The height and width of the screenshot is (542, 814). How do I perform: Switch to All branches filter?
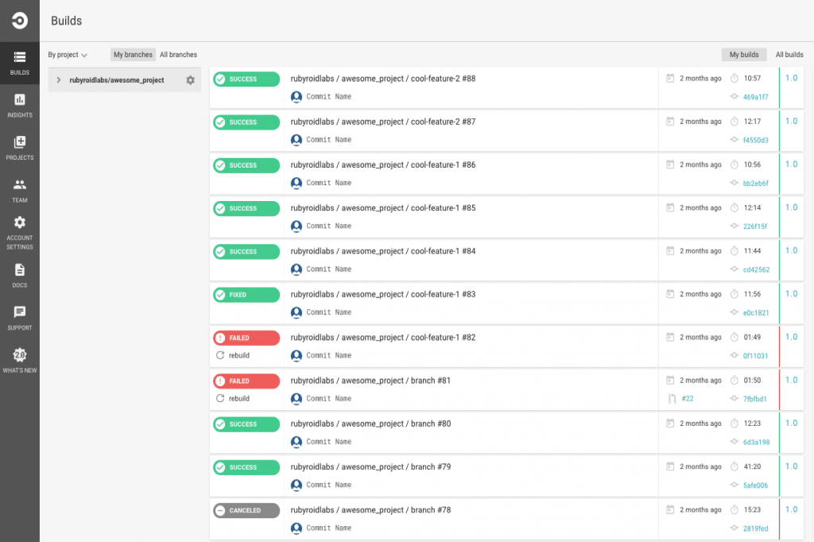[x=178, y=55]
